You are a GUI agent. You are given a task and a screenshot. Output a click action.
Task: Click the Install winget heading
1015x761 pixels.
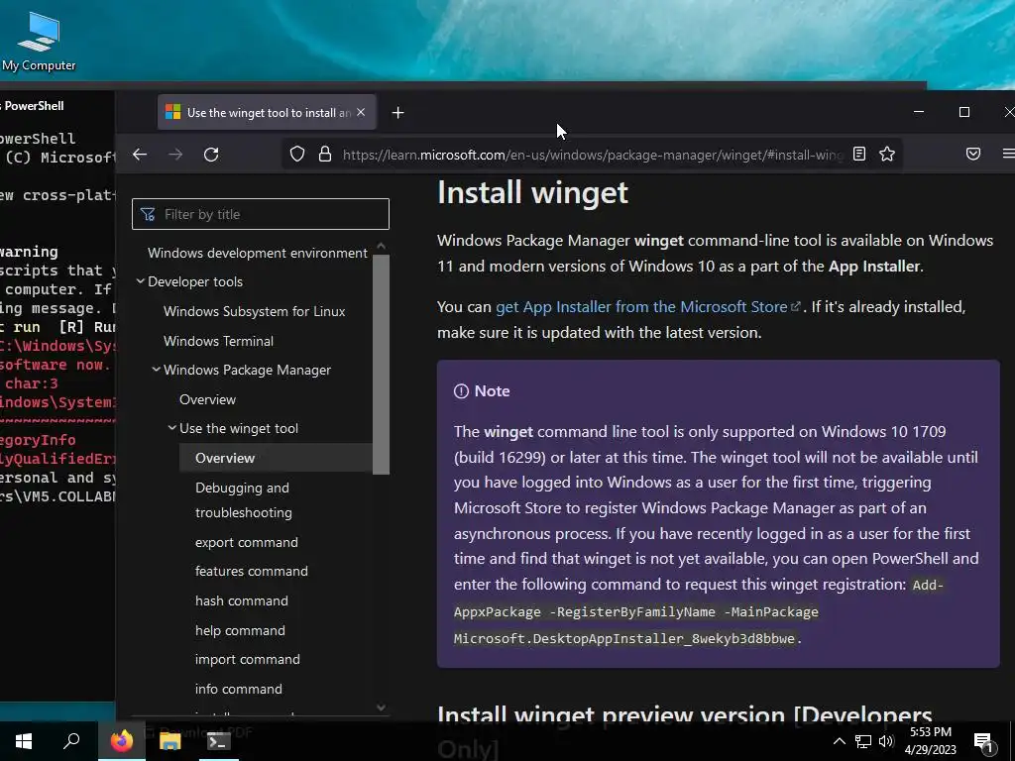click(x=532, y=192)
